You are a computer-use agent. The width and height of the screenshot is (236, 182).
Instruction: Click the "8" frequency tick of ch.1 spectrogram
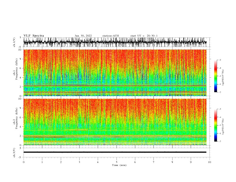tap(21, 59)
